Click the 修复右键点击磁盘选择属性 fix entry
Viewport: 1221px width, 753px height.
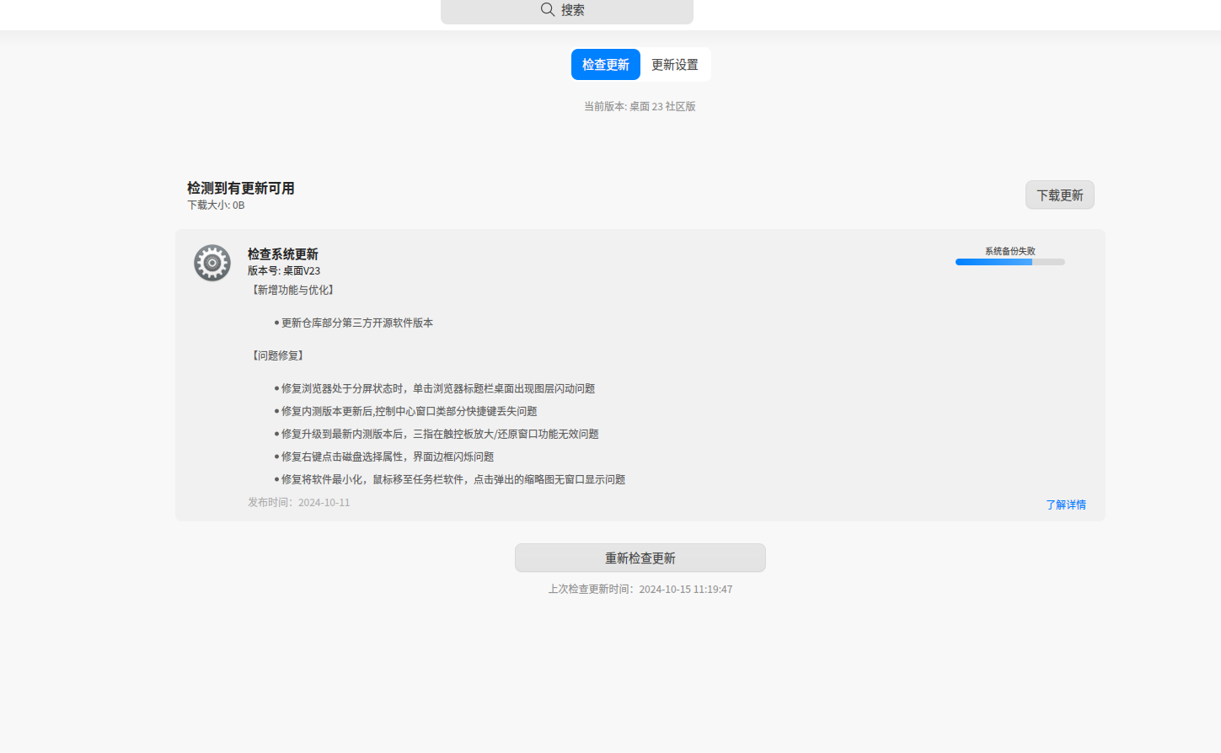pos(388,457)
